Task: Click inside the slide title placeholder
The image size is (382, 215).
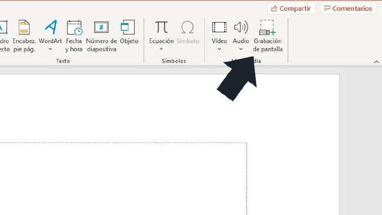Action: pyautogui.click(x=123, y=179)
